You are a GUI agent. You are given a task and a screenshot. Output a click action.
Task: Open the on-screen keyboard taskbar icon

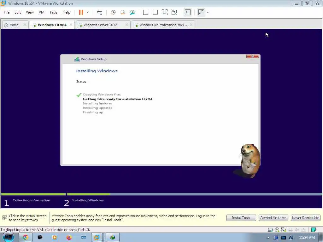83,238
